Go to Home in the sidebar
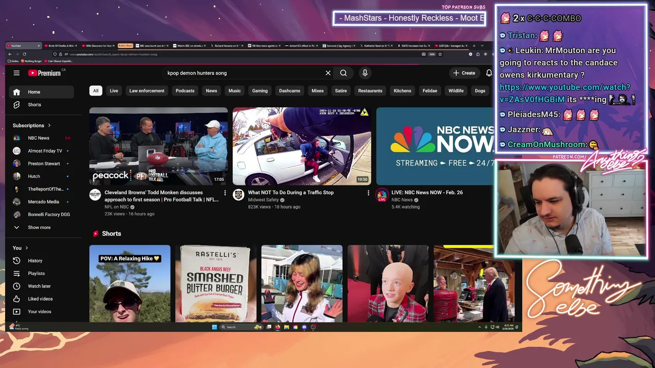The image size is (655, 368). coord(41,92)
